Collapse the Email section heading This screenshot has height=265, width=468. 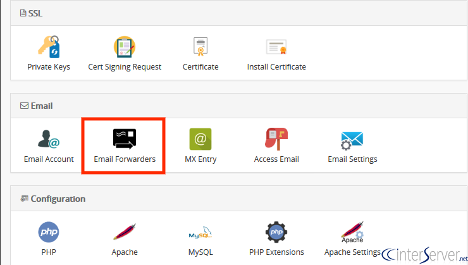point(42,106)
